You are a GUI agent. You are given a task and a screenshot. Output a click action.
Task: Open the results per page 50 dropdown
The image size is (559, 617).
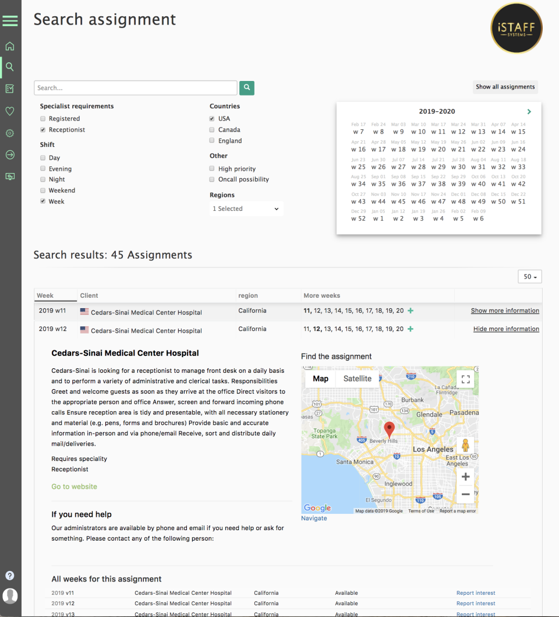pos(530,277)
